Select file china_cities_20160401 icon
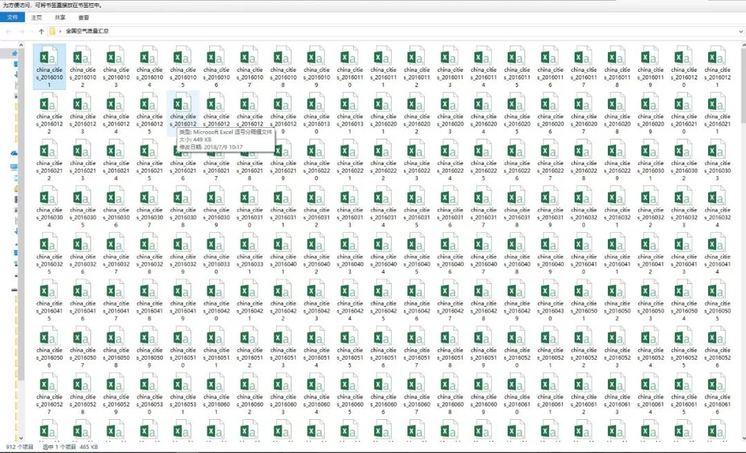Viewport: 746px width, 453px height. tap(283, 243)
